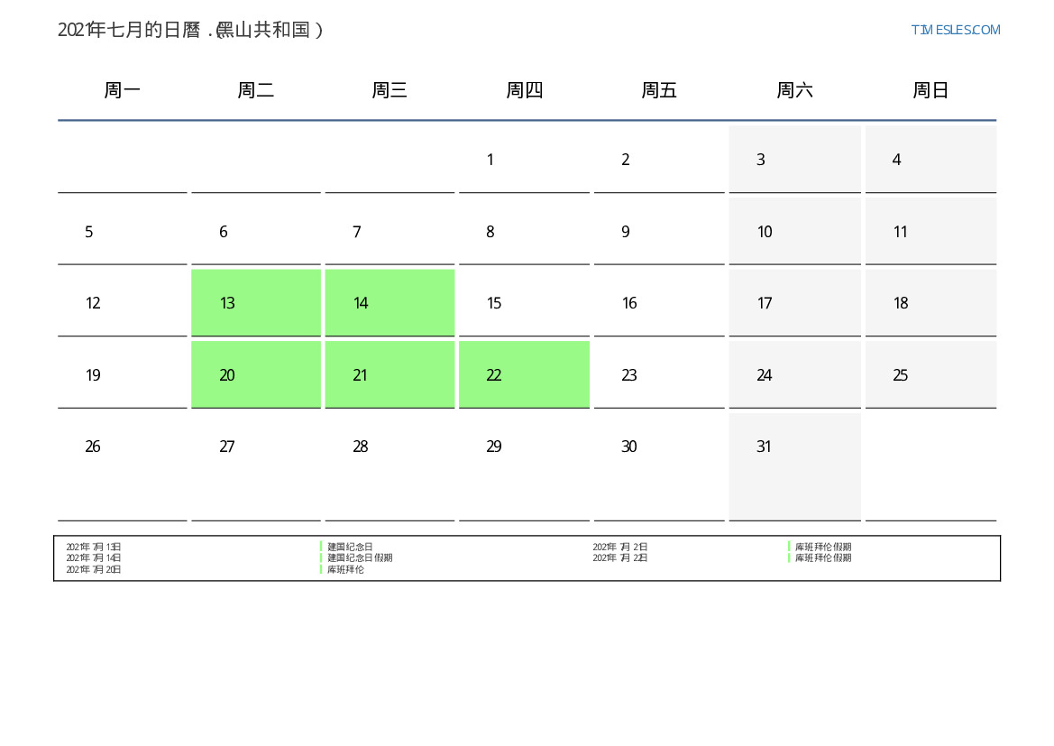Select the 周一 column header
The image size is (1054, 746).
point(123,90)
